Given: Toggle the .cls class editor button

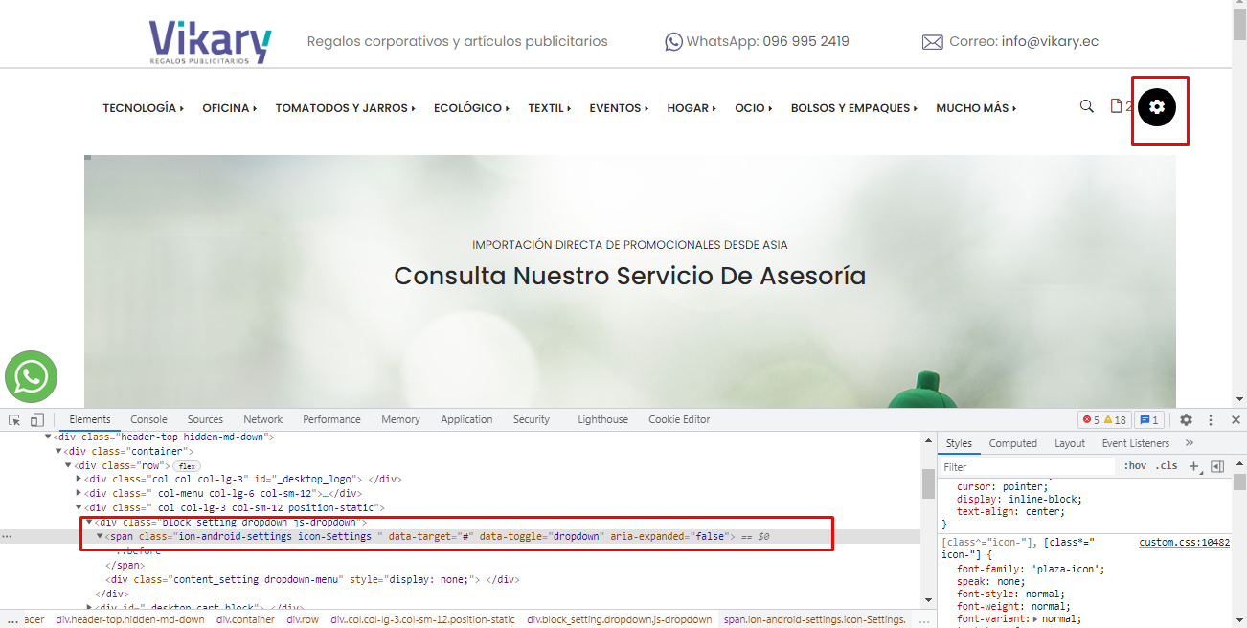Looking at the screenshot, I should click(x=1167, y=466).
